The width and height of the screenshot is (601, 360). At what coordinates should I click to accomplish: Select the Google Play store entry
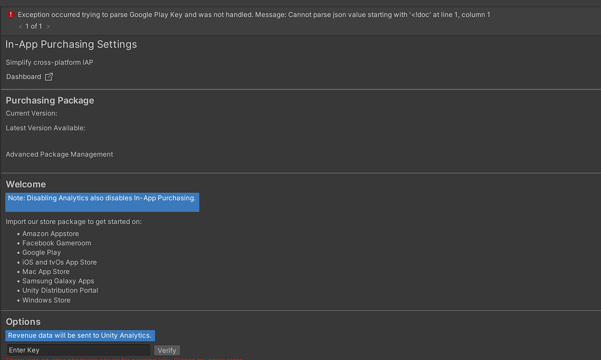click(41, 252)
